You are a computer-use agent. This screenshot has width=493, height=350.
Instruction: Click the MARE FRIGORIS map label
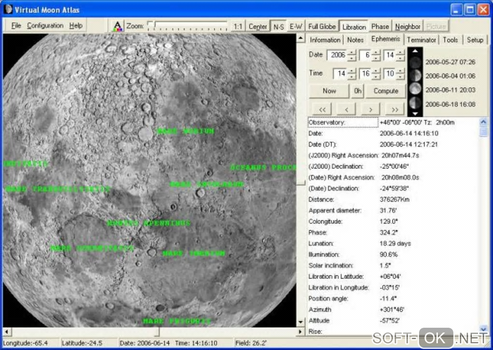pos(177,321)
